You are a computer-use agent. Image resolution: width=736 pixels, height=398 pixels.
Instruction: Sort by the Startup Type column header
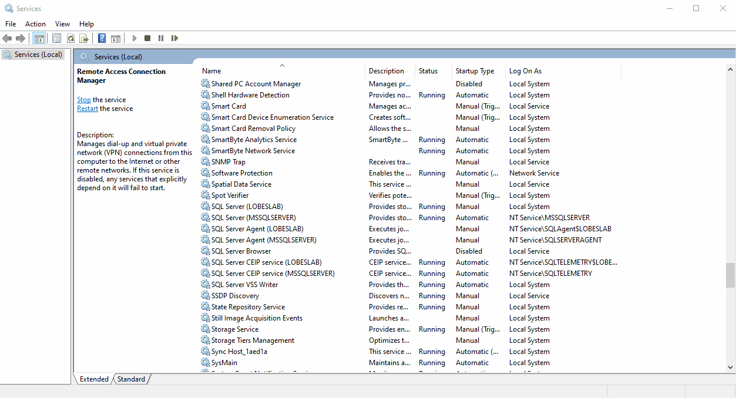pyautogui.click(x=475, y=71)
